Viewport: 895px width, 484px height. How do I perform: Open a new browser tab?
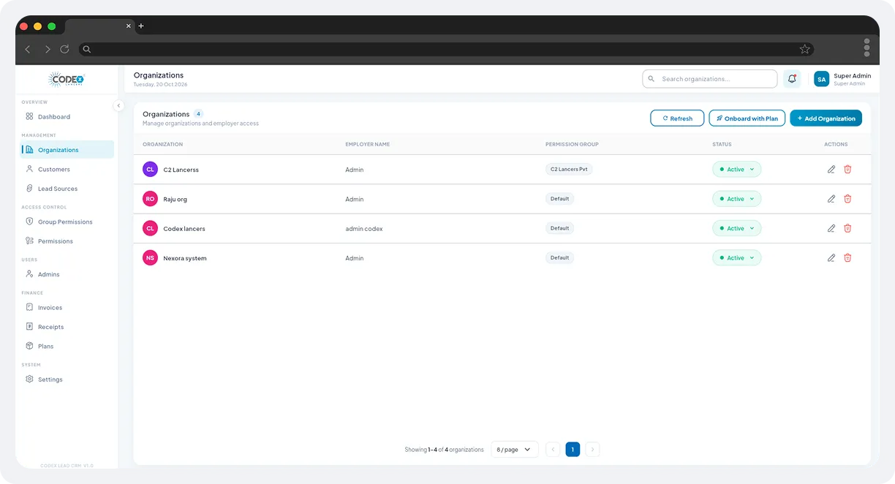click(141, 26)
